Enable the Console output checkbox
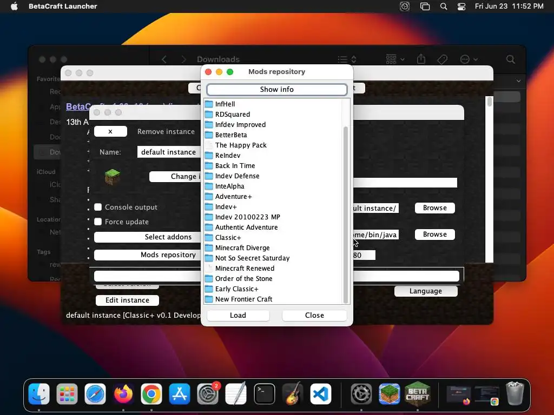 coord(98,207)
